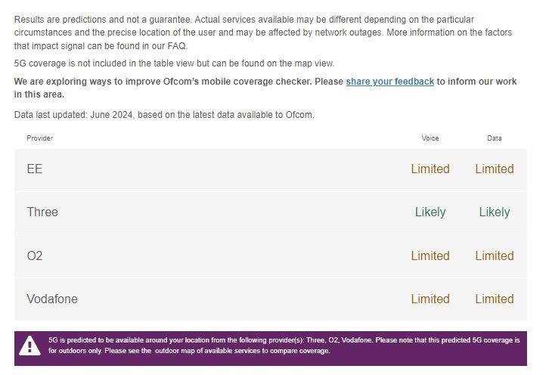Click Three's Voice "Likely" status
The width and height of the screenshot is (552, 375).
pyautogui.click(x=430, y=212)
